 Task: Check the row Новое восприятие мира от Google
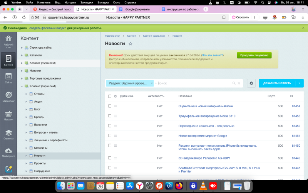coord(110,135)
